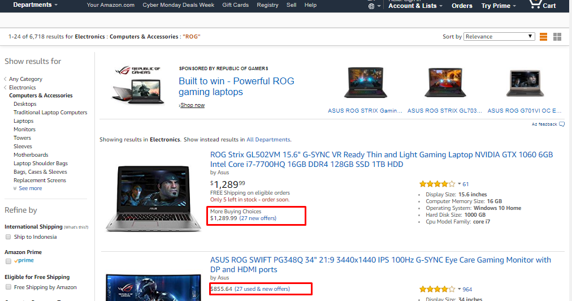Viewport: 572px width, 301px height.
Task: Open star rating for ROG Strix GL502VM
Action: click(x=437, y=184)
